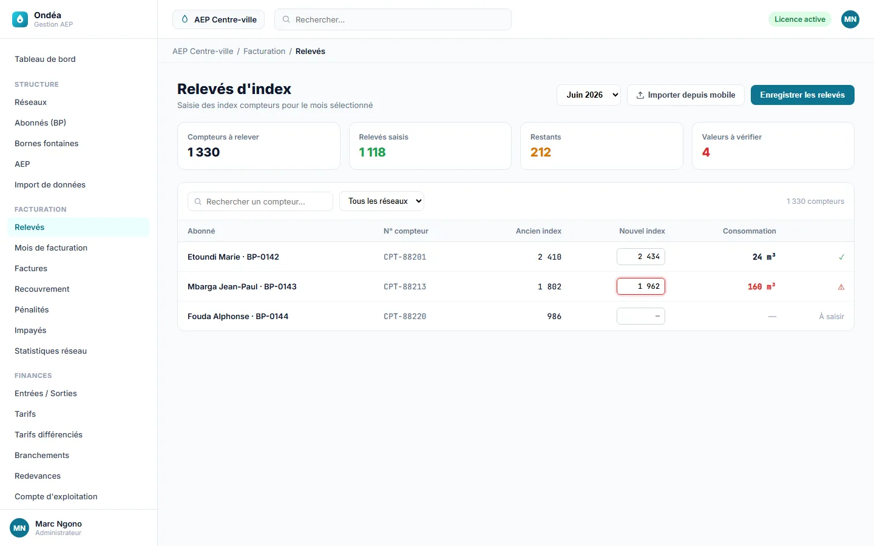The image size is (874, 546).
Task: Open the Tous les réseaux filter
Action: (382, 201)
